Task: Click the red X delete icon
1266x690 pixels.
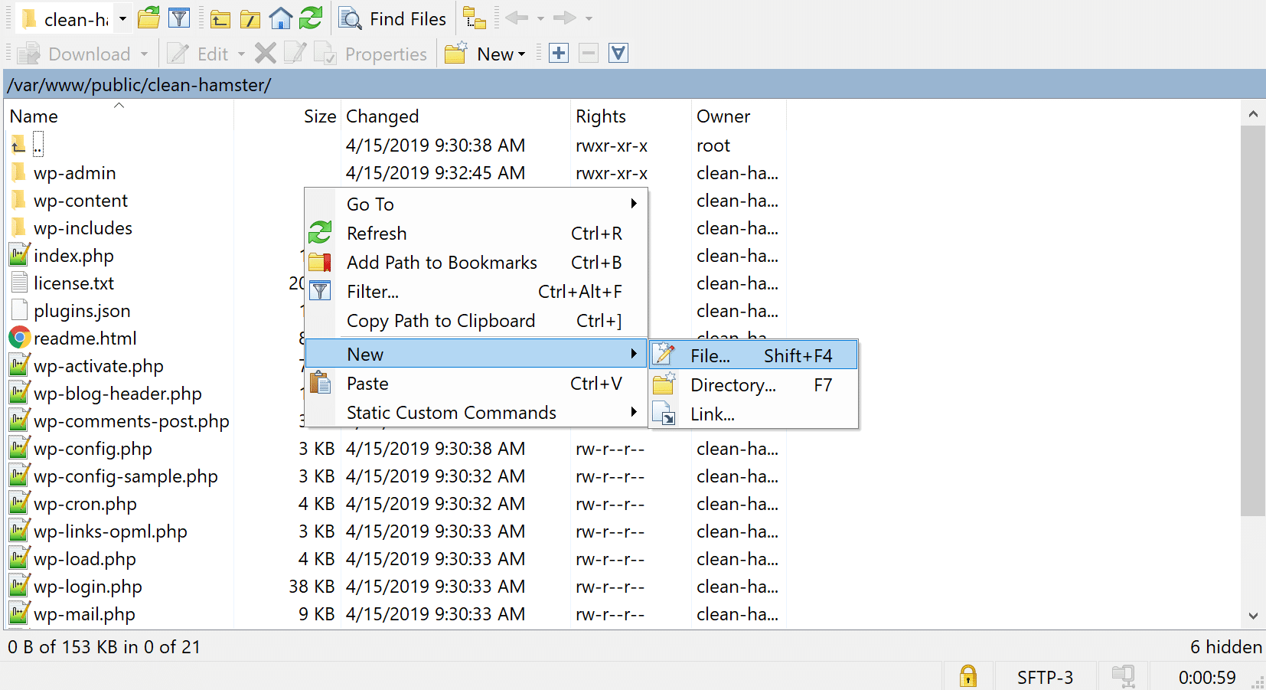Action: point(265,53)
